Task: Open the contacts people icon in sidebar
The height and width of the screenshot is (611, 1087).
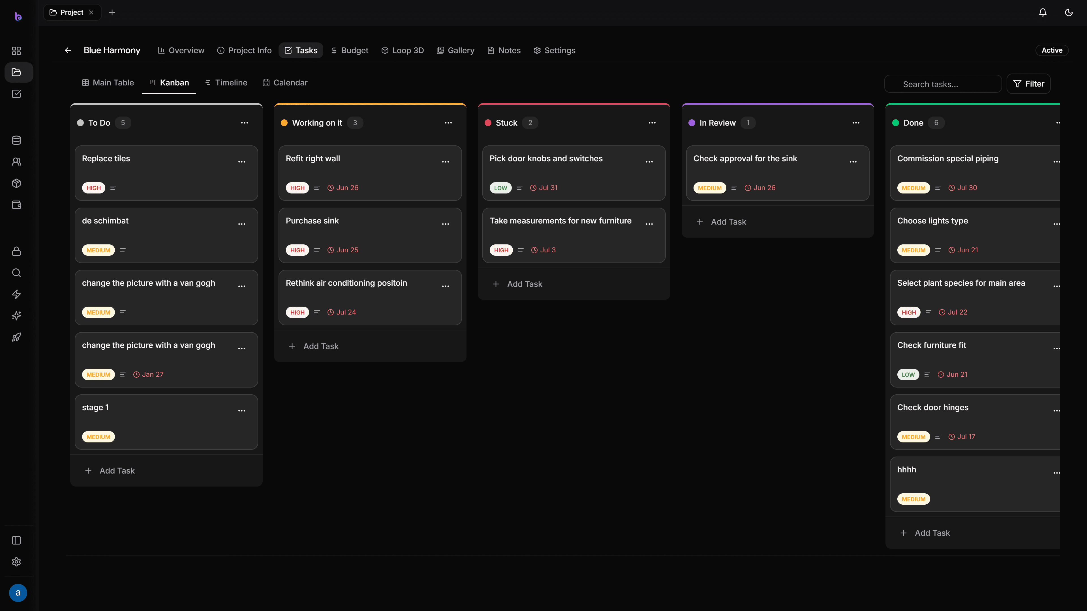Action: point(16,162)
